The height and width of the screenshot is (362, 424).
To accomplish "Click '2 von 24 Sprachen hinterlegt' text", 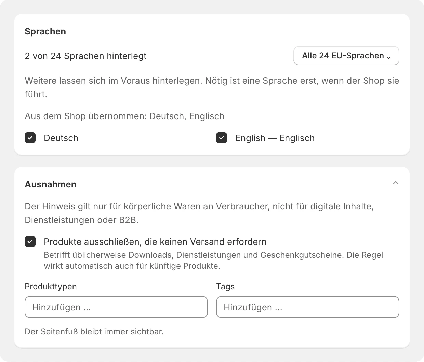I will tap(85, 56).
